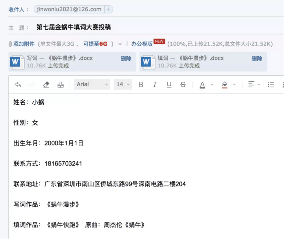Apply the font color A icon

pos(202,85)
